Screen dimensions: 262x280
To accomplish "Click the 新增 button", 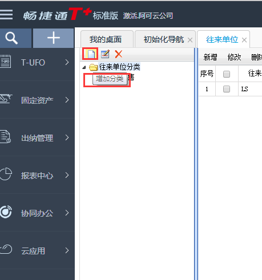I will pyautogui.click(x=210, y=57).
